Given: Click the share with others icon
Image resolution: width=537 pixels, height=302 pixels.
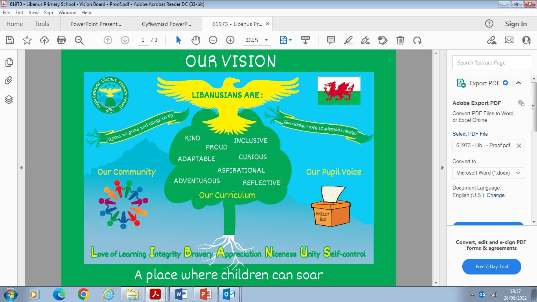Looking at the screenshot, I should click(527, 40).
